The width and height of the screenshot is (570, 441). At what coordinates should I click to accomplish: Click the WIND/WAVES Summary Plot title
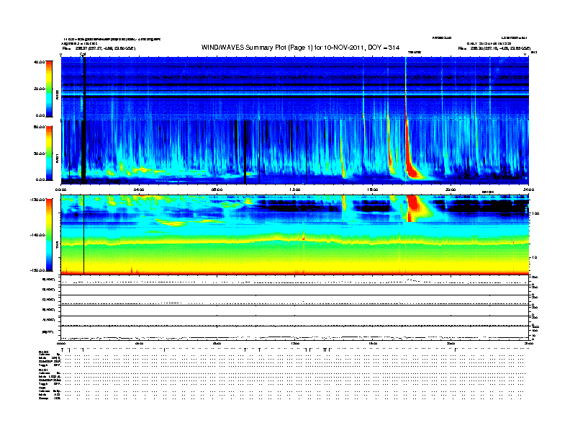pyautogui.click(x=300, y=48)
